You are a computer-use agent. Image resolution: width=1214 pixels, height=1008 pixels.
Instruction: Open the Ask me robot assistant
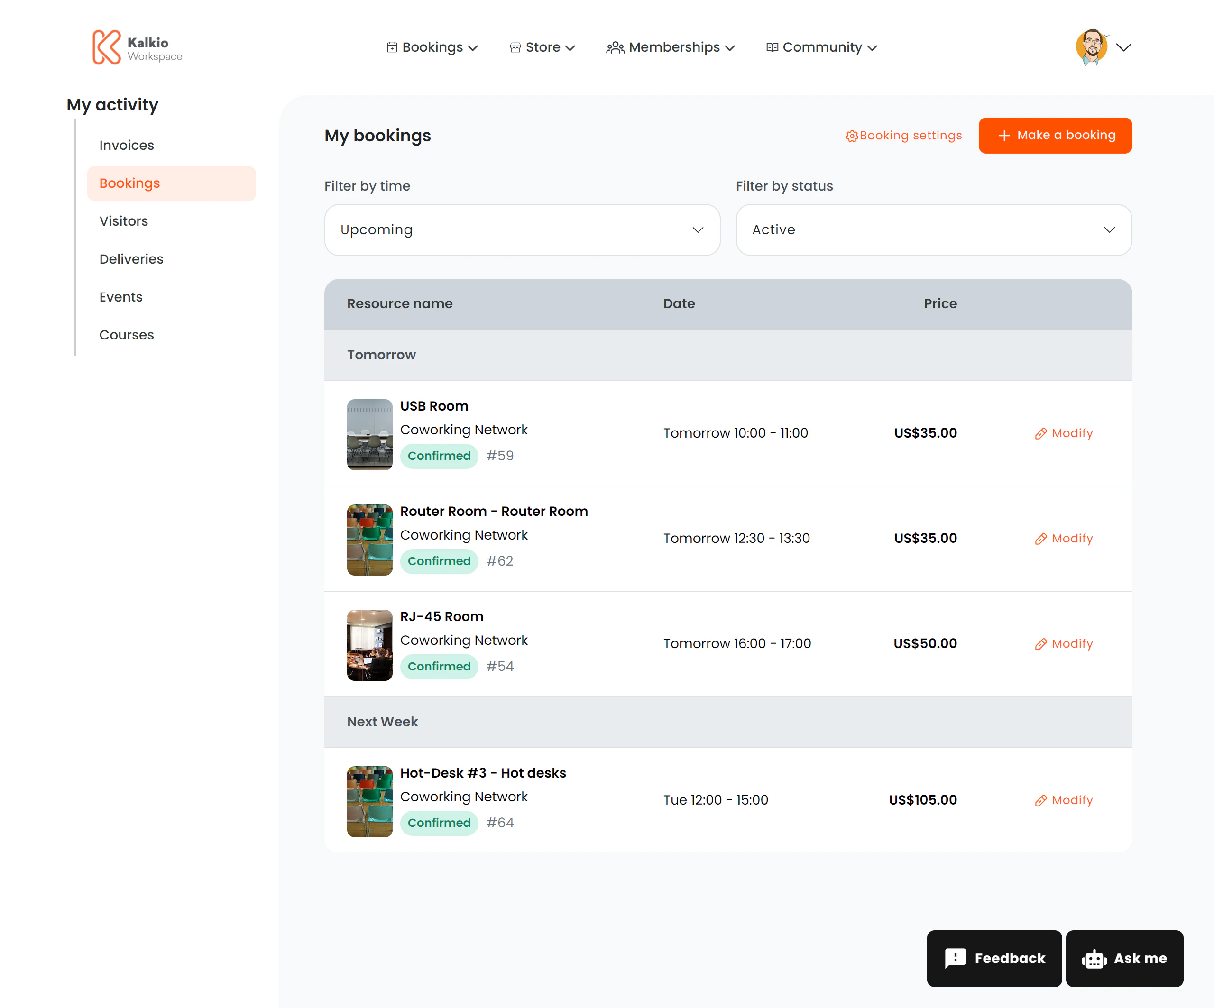pyautogui.click(x=1124, y=958)
